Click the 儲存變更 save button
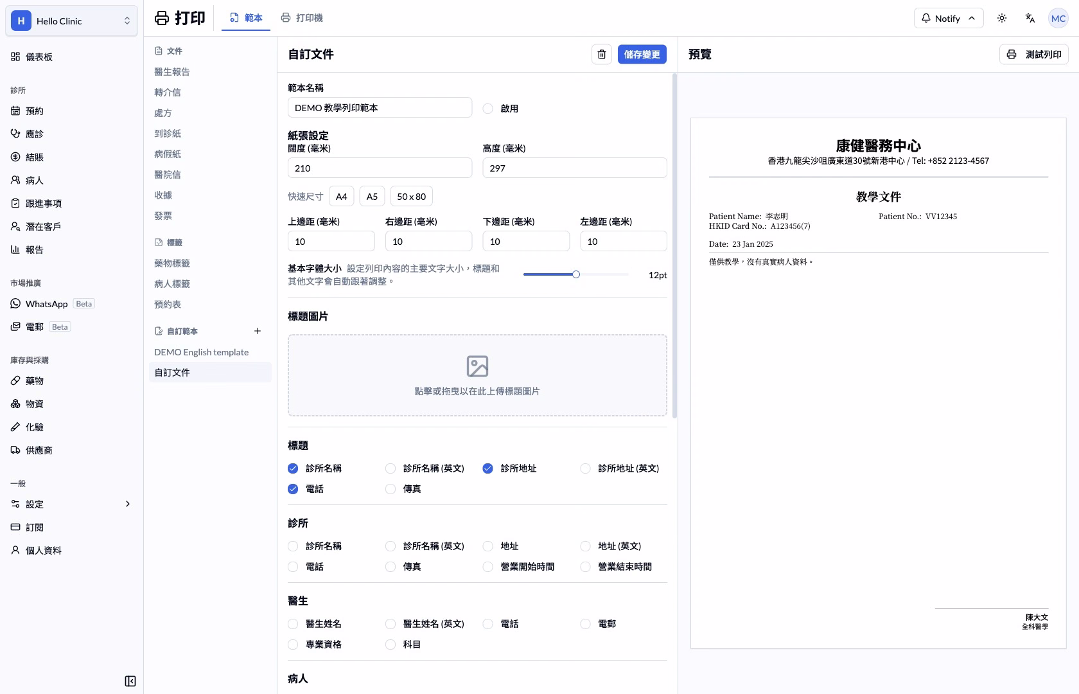The image size is (1079, 694). pos(642,55)
